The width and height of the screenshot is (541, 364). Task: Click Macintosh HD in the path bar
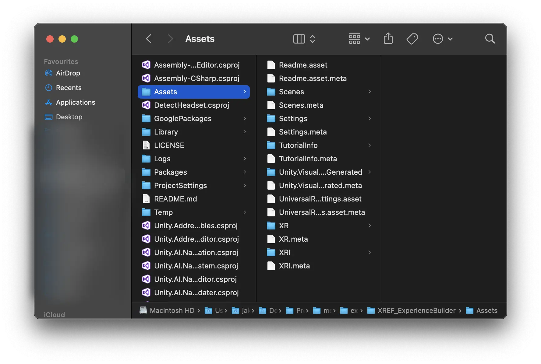point(172,310)
